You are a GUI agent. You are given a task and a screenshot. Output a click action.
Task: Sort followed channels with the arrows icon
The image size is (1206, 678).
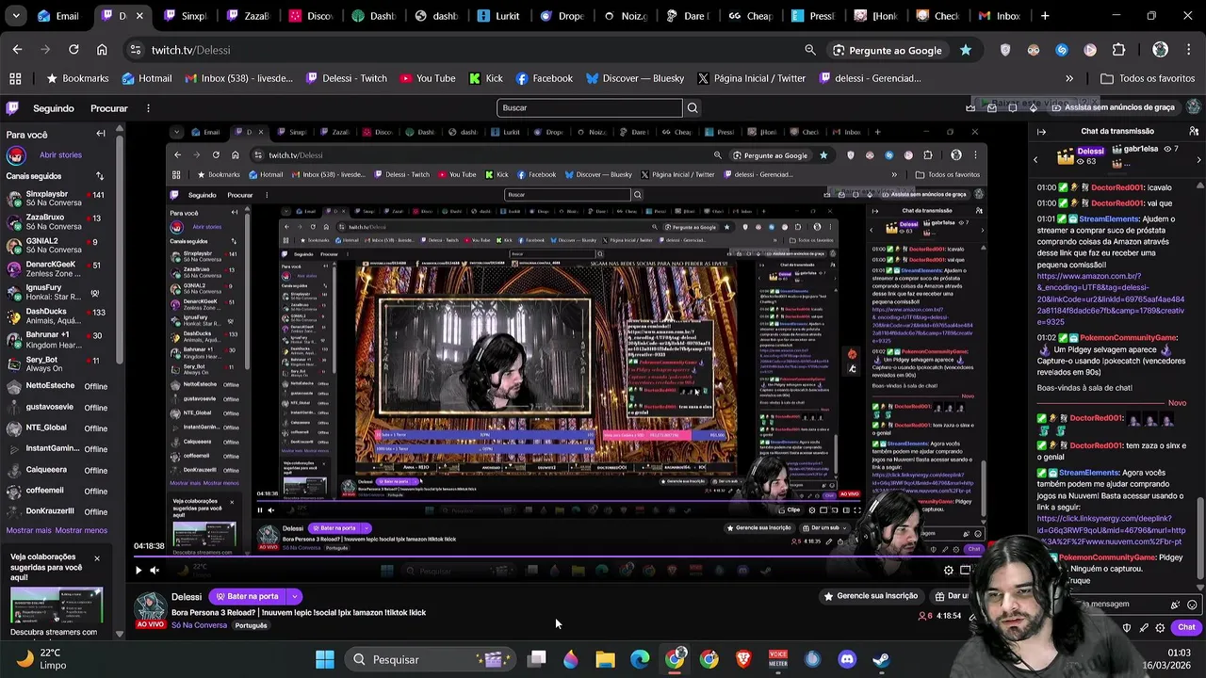(100, 176)
